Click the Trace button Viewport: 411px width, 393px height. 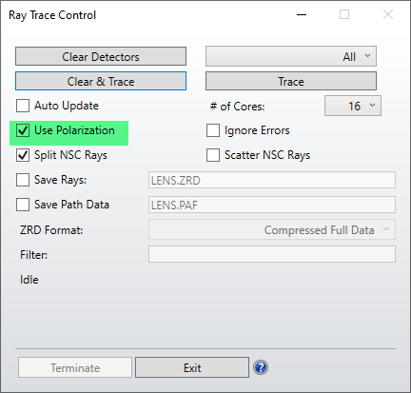click(x=291, y=81)
